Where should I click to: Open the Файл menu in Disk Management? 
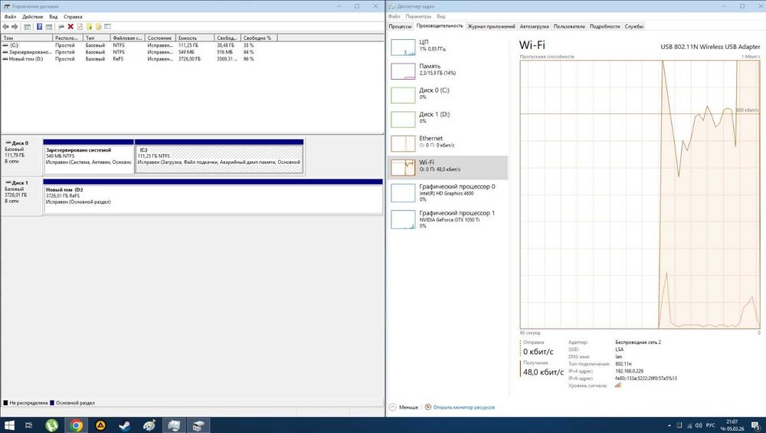(10, 17)
